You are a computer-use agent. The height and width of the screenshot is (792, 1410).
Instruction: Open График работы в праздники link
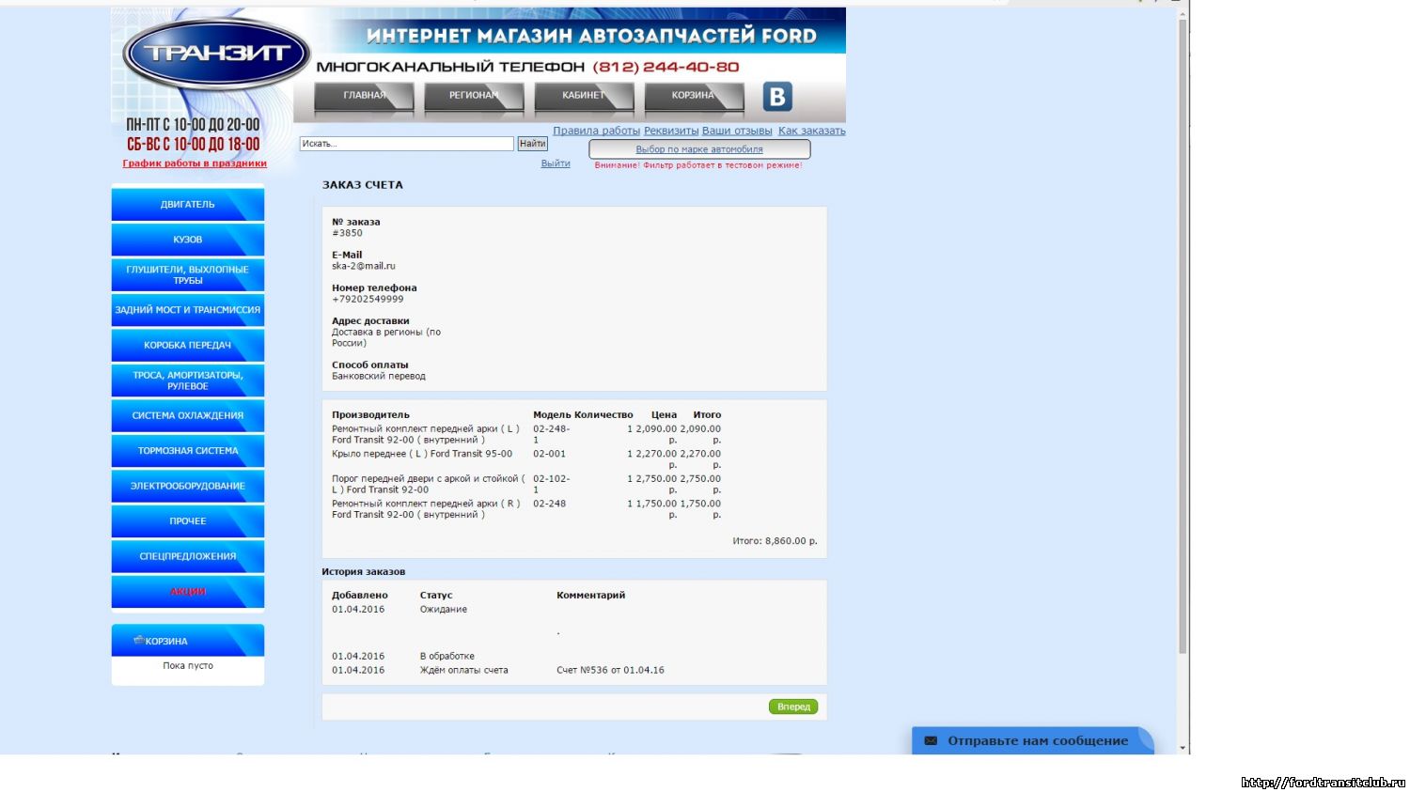(x=195, y=163)
